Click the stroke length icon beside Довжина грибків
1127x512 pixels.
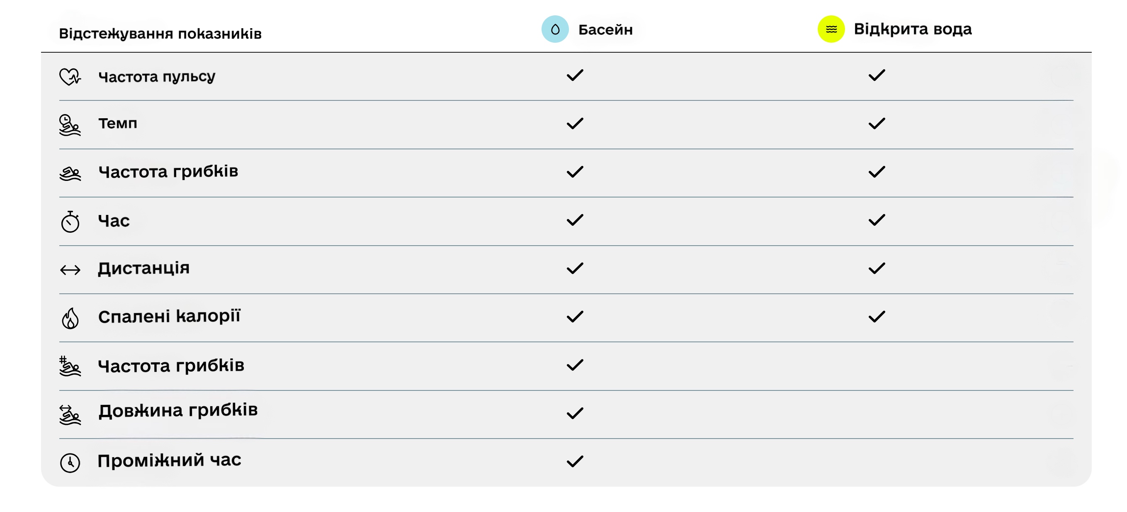(x=70, y=414)
